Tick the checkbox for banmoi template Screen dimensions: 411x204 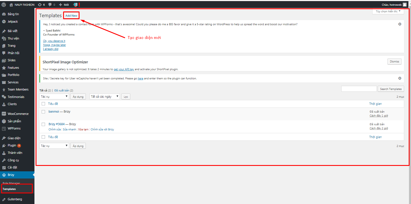(43, 112)
